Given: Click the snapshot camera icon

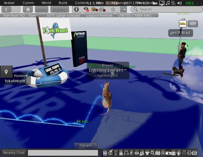Looking at the screenshot, I should click(168, 153).
